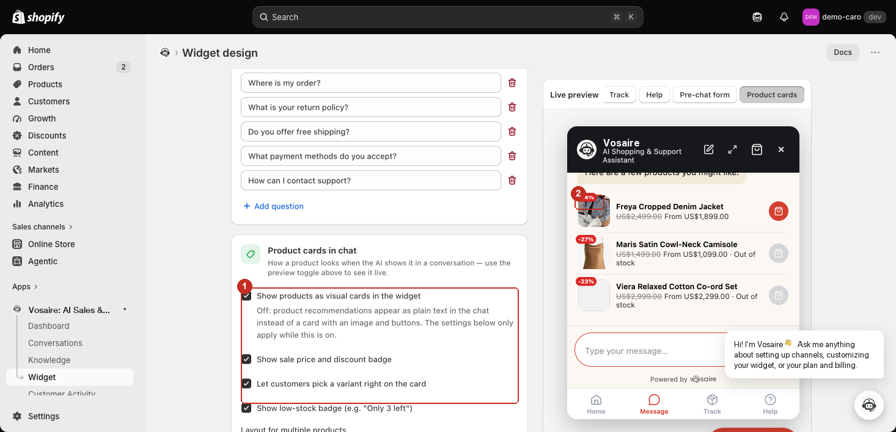Open widget Track tab at bottom
The image size is (896, 432).
(712, 404)
